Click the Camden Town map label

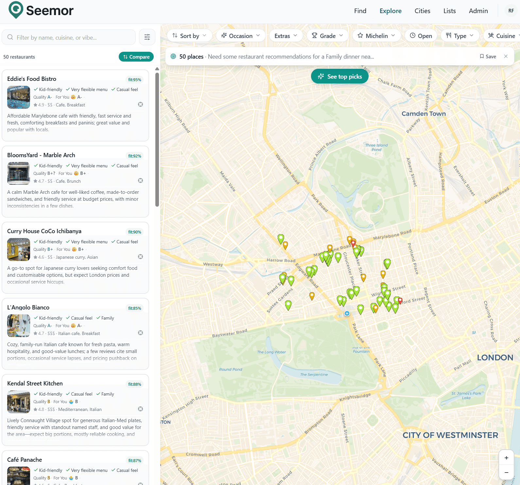point(424,114)
